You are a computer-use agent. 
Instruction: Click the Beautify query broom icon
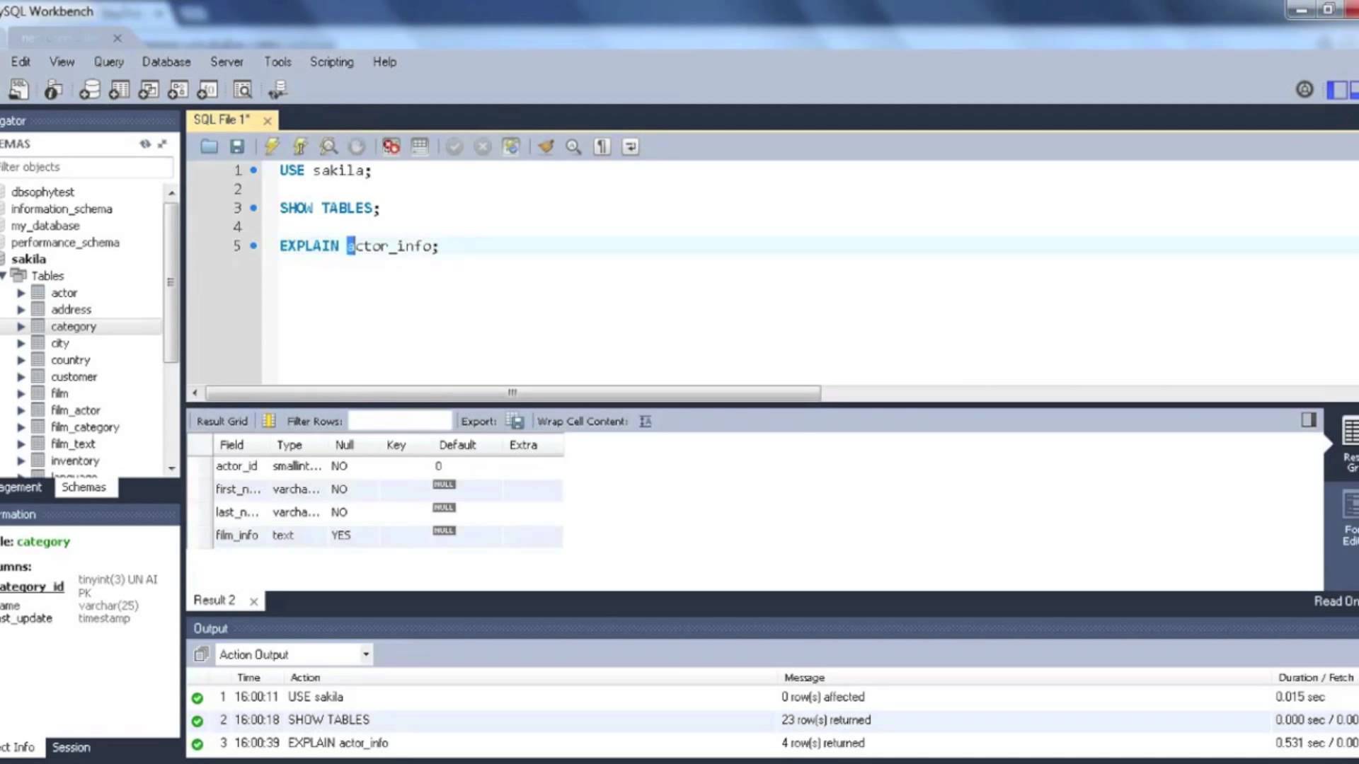point(546,146)
